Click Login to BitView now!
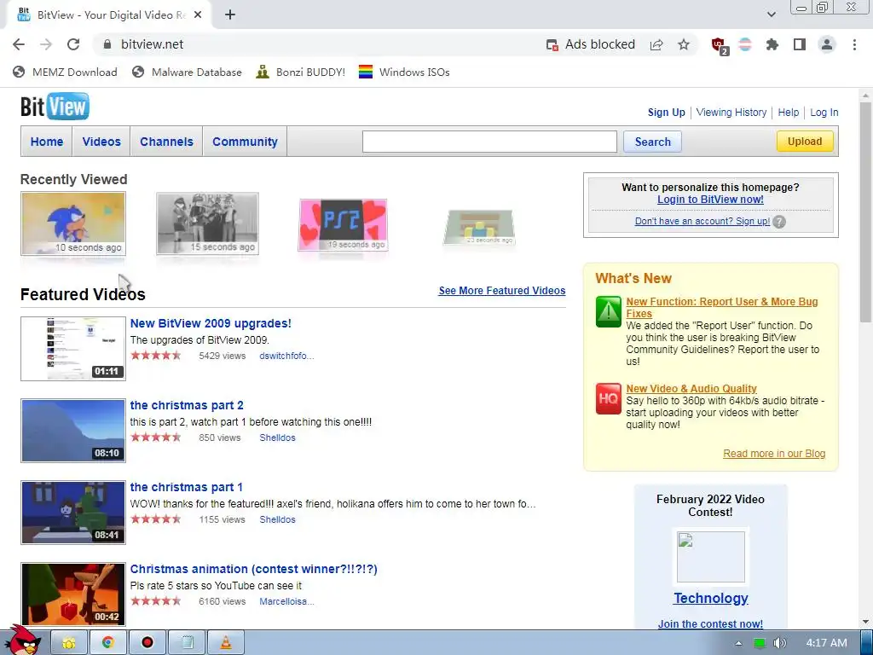 coord(710,200)
